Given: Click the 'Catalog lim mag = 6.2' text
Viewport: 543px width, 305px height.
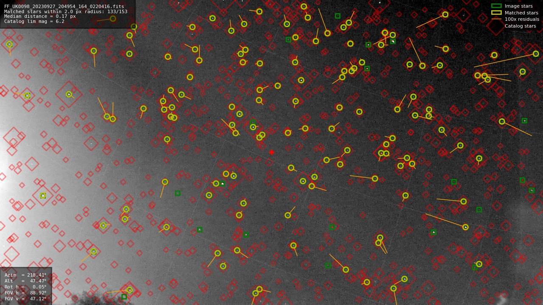Looking at the screenshot, I should click(x=34, y=22).
